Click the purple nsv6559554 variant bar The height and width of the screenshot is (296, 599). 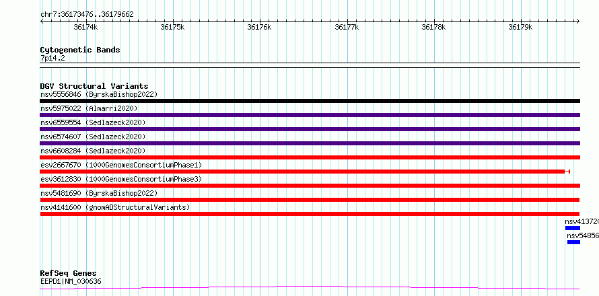pos(310,129)
